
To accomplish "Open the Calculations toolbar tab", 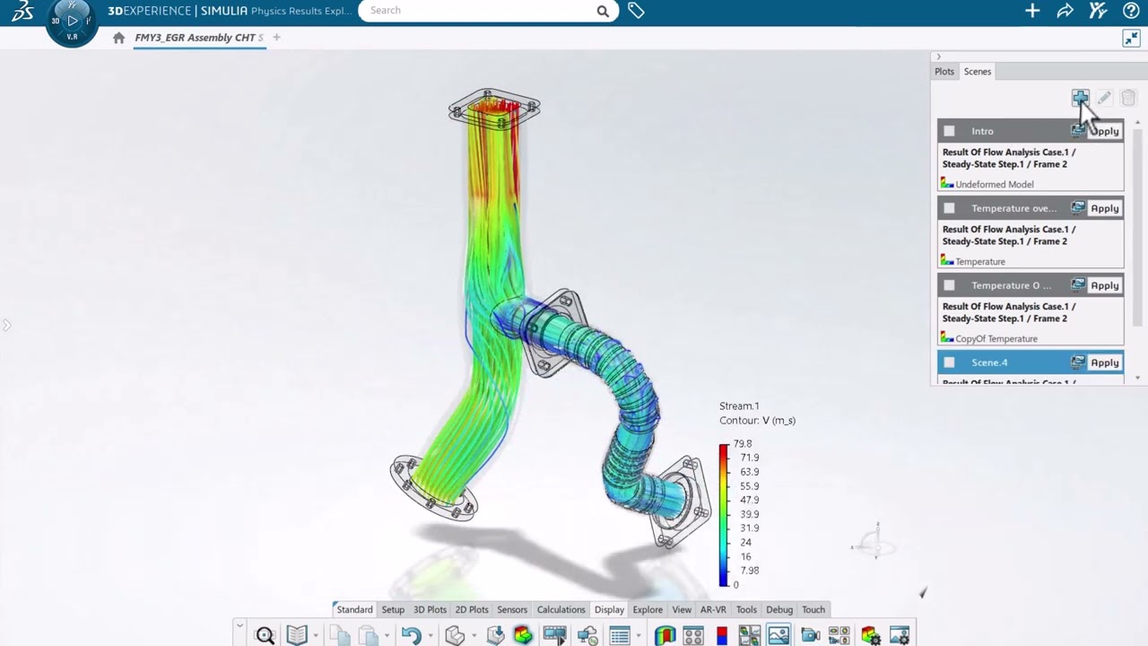I will click(561, 610).
